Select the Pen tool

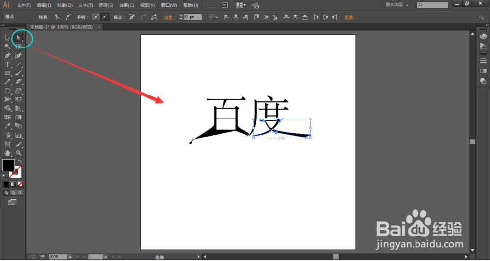pos(7,56)
